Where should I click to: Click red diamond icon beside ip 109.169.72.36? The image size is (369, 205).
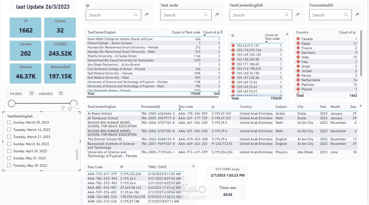tap(233, 82)
